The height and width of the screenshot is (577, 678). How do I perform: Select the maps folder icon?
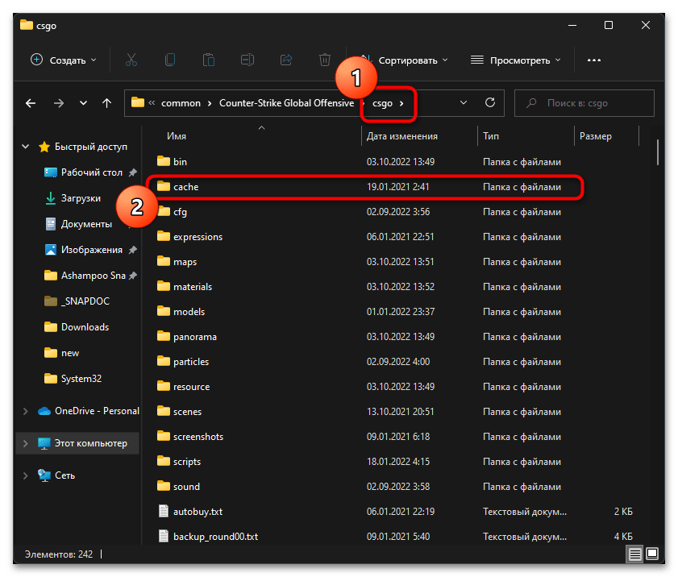click(164, 261)
